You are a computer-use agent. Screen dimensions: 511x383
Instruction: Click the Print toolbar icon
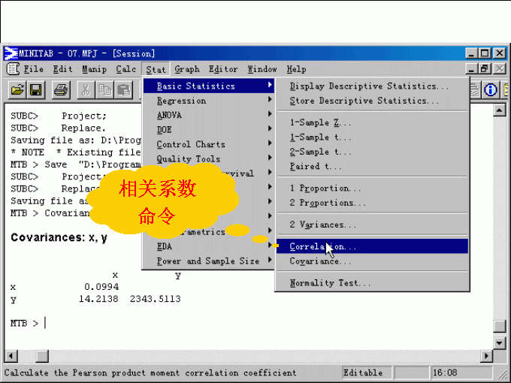click(x=62, y=90)
